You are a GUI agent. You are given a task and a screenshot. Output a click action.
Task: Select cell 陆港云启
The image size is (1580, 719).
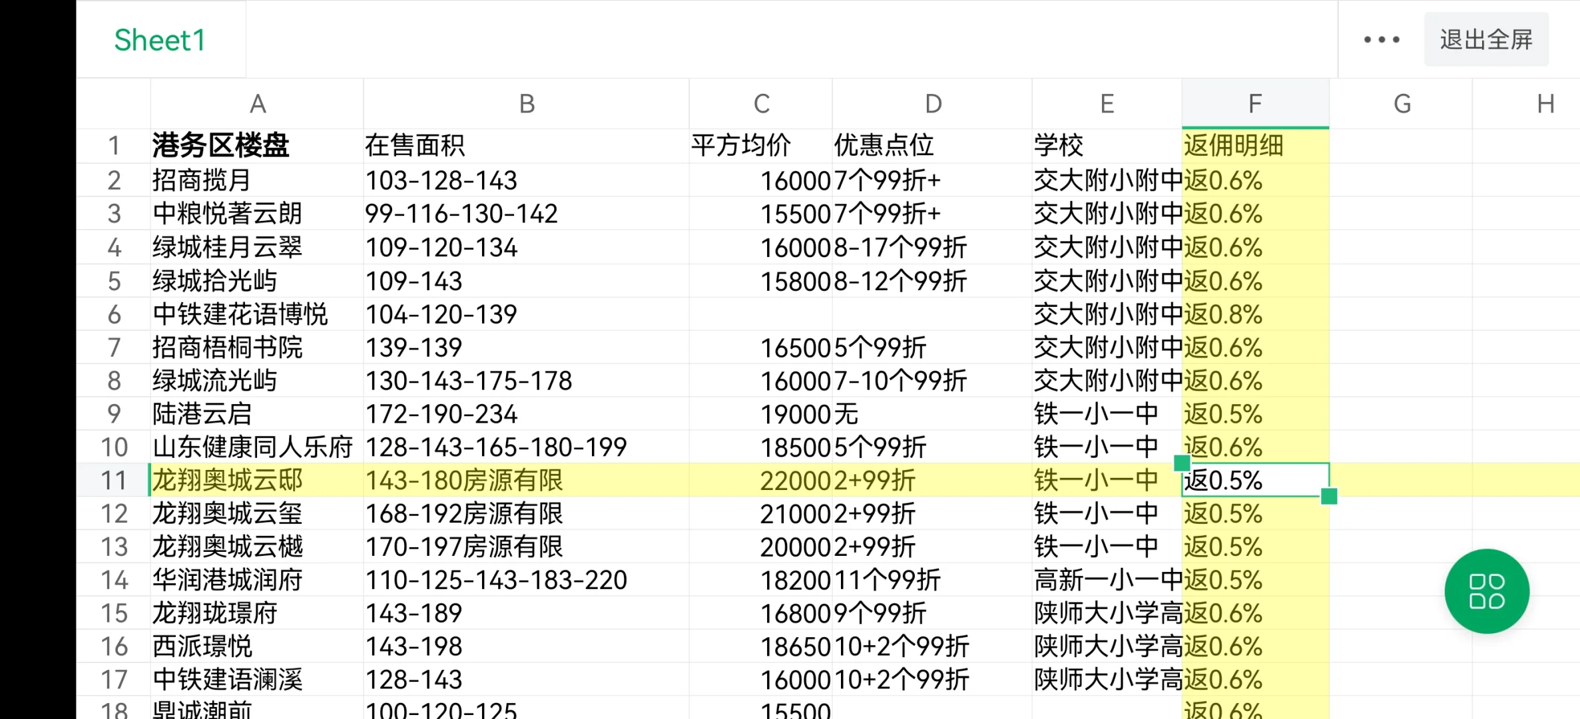[x=257, y=414]
